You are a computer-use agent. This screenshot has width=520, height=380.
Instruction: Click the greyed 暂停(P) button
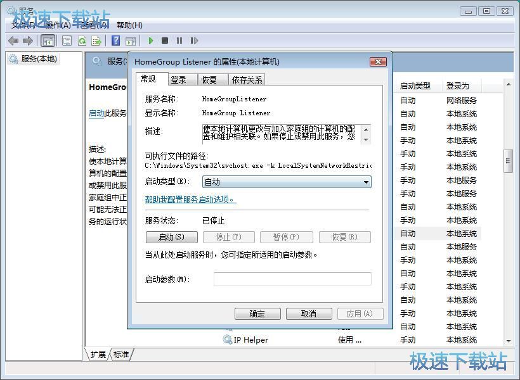(286, 237)
